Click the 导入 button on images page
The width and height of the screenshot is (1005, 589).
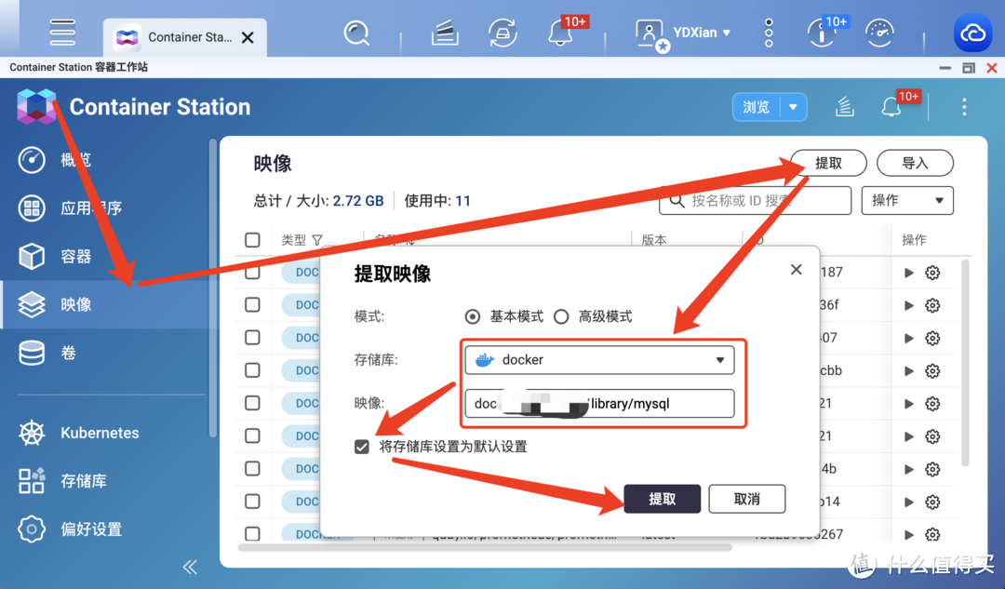913,163
